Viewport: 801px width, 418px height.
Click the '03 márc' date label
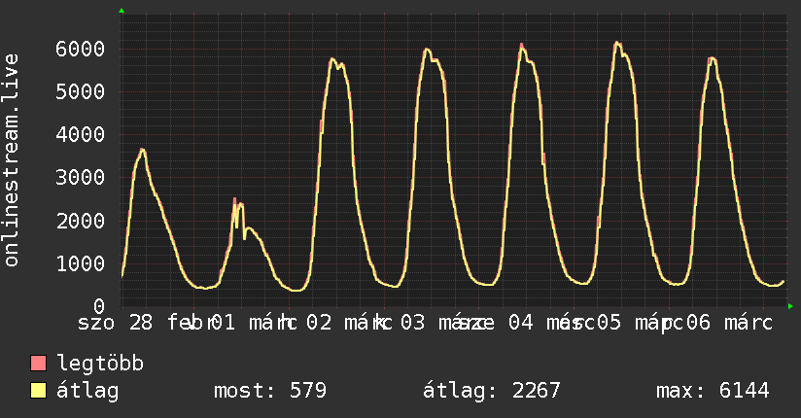click(443, 323)
